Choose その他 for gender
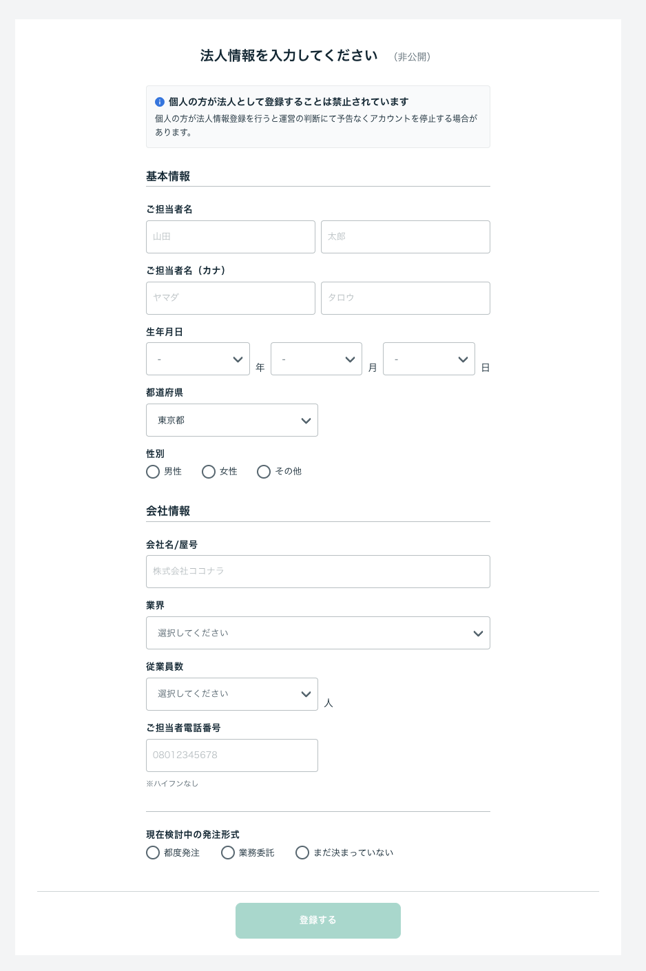646x971 pixels. point(264,472)
